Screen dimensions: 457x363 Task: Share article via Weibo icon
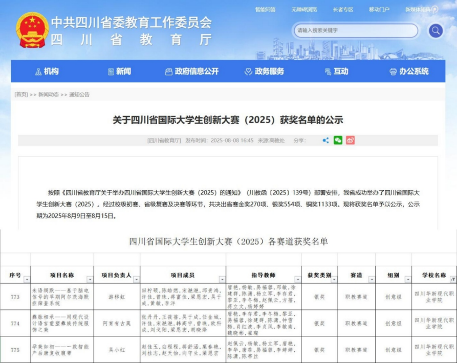[x=350, y=140]
